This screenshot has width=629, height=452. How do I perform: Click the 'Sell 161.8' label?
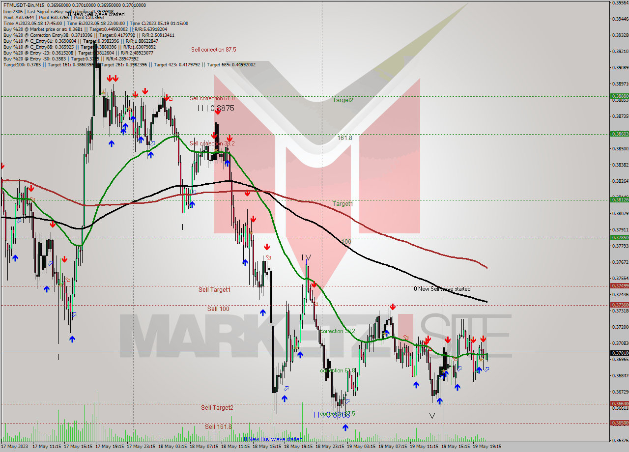218,427
